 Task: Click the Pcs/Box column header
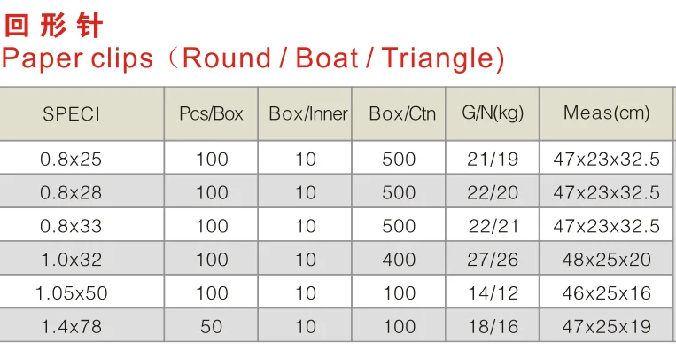211,114
